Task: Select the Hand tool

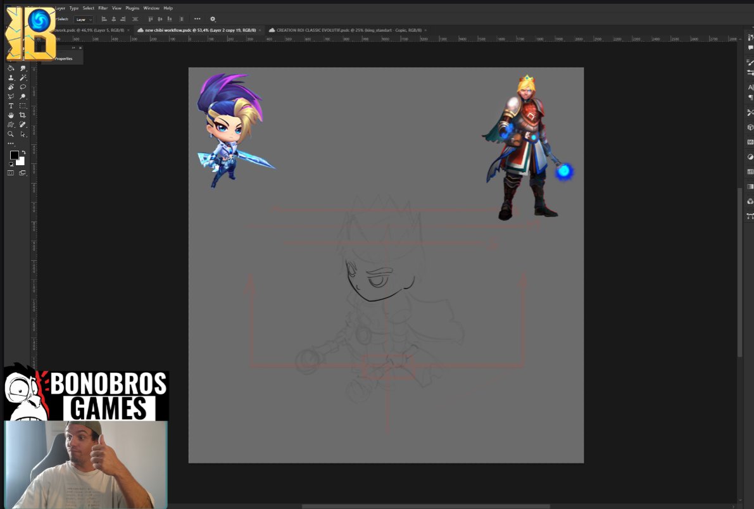Action: click(11, 115)
